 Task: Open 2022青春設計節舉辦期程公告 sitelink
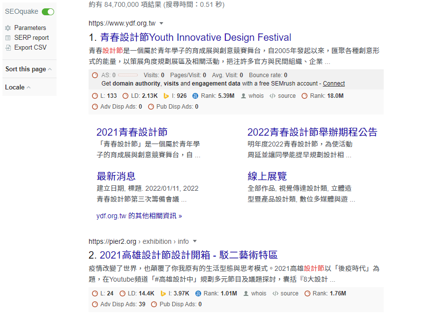(312, 132)
